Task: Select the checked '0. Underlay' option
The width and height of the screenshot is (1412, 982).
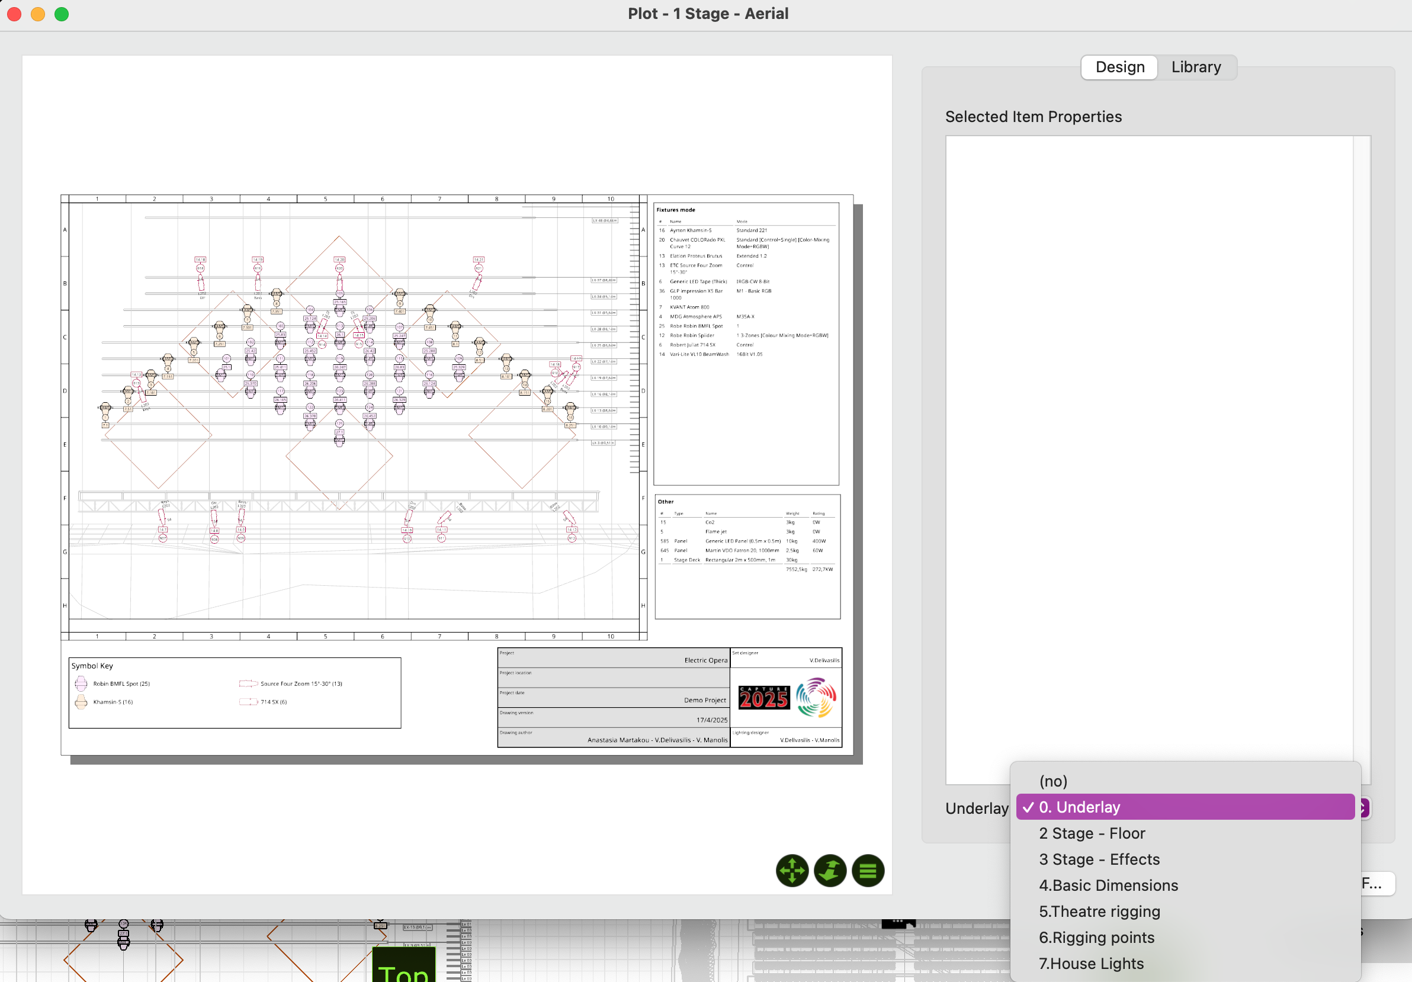Action: pyautogui.click(x=1185, y=807)
